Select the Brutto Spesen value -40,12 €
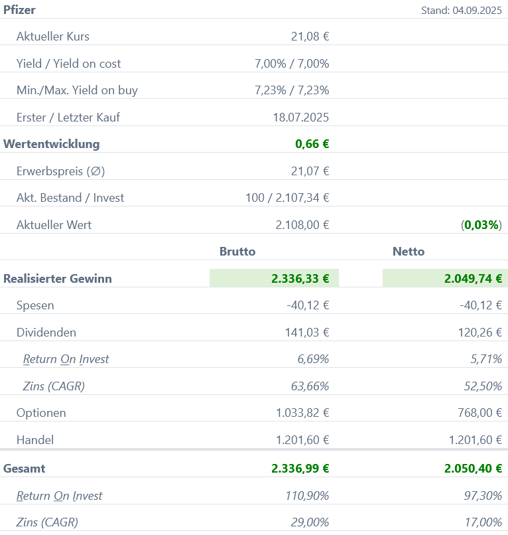The width and height of the screenshot is (508, 535). [x=308, y=305]
